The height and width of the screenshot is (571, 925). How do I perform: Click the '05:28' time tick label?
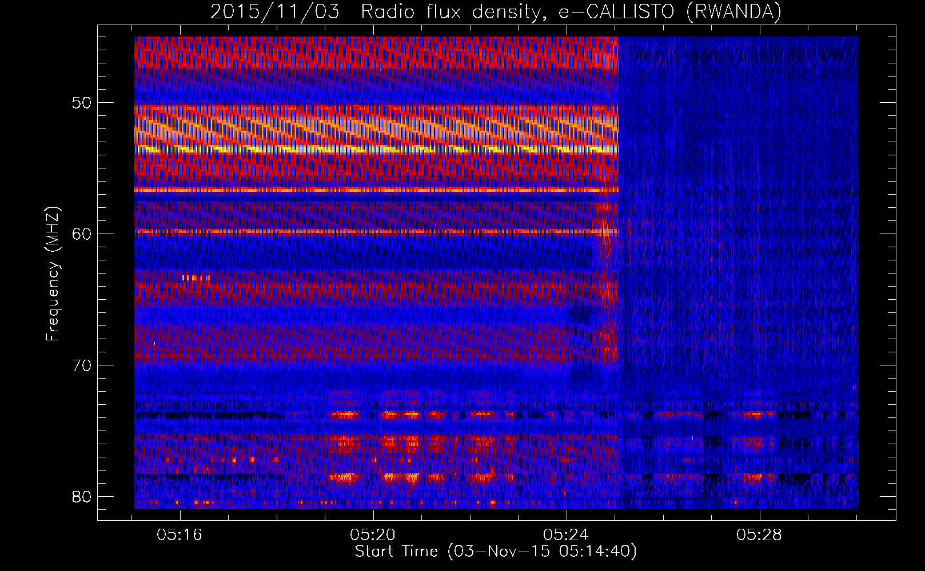(x=759, y=535)
